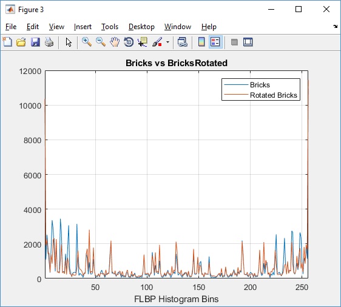Expand the Brush color dropdown arrow

[167, 42]
